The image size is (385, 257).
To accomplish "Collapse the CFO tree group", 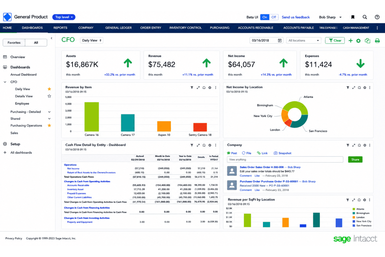I will 5,82.
